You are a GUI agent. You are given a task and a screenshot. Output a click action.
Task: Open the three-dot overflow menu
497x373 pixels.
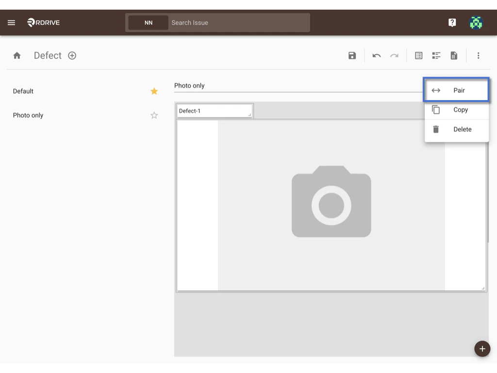pos(479,55)
